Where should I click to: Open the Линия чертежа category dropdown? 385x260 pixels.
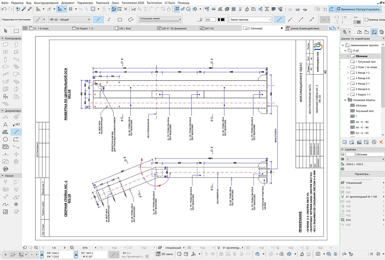[x=250, y=19]
